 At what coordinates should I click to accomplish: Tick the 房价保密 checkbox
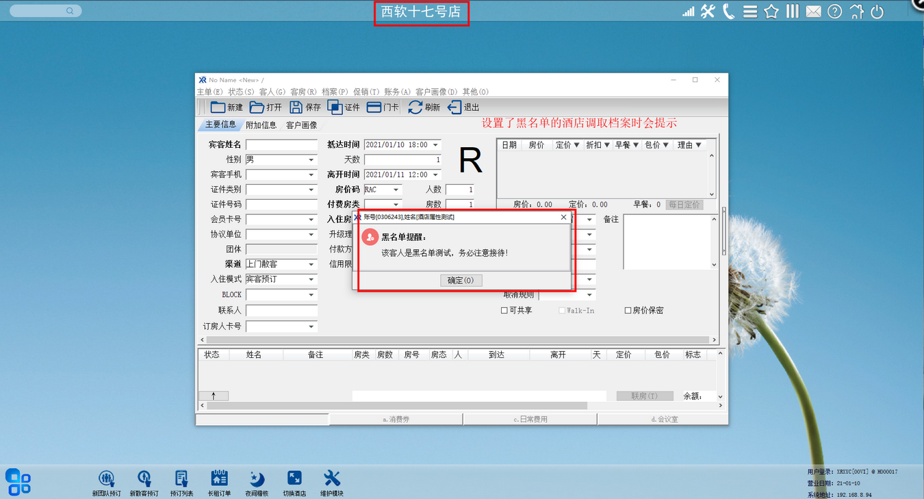pos(628,311)
